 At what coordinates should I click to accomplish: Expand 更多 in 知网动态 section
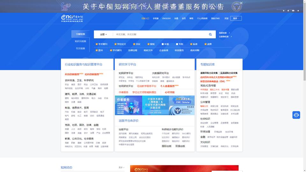(x=121, y=168)
